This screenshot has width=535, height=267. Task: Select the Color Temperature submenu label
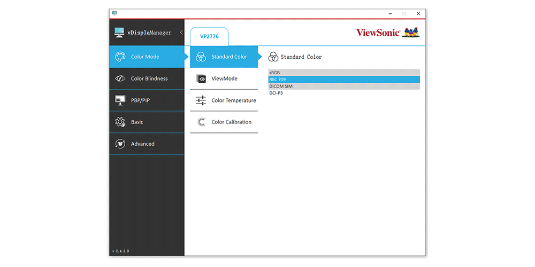[234, 100]
